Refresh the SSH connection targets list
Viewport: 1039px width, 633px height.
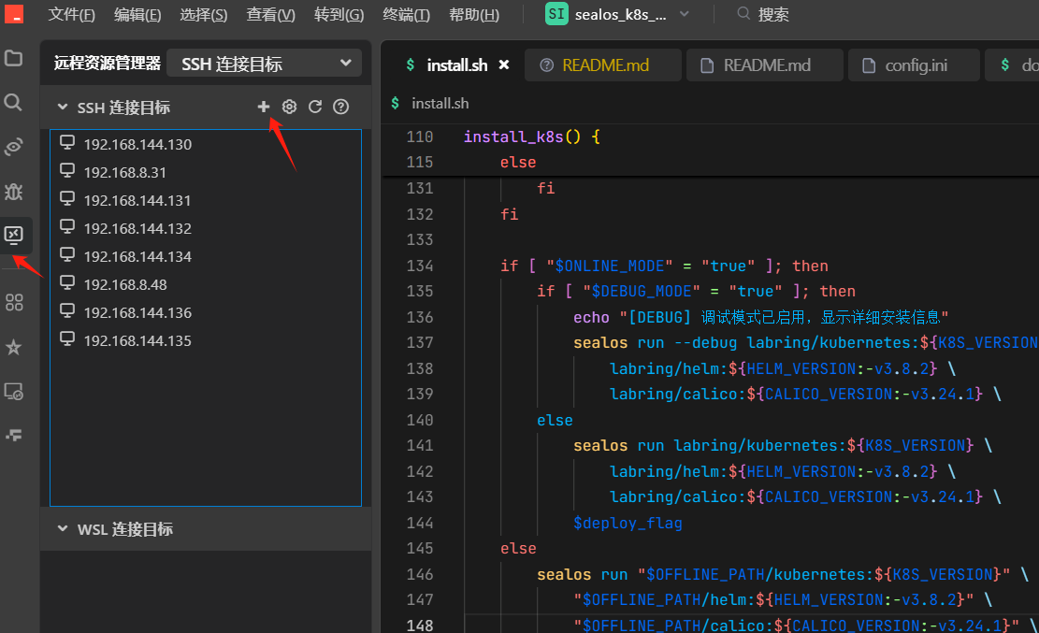pyautogui.click(x=315, y=107)
